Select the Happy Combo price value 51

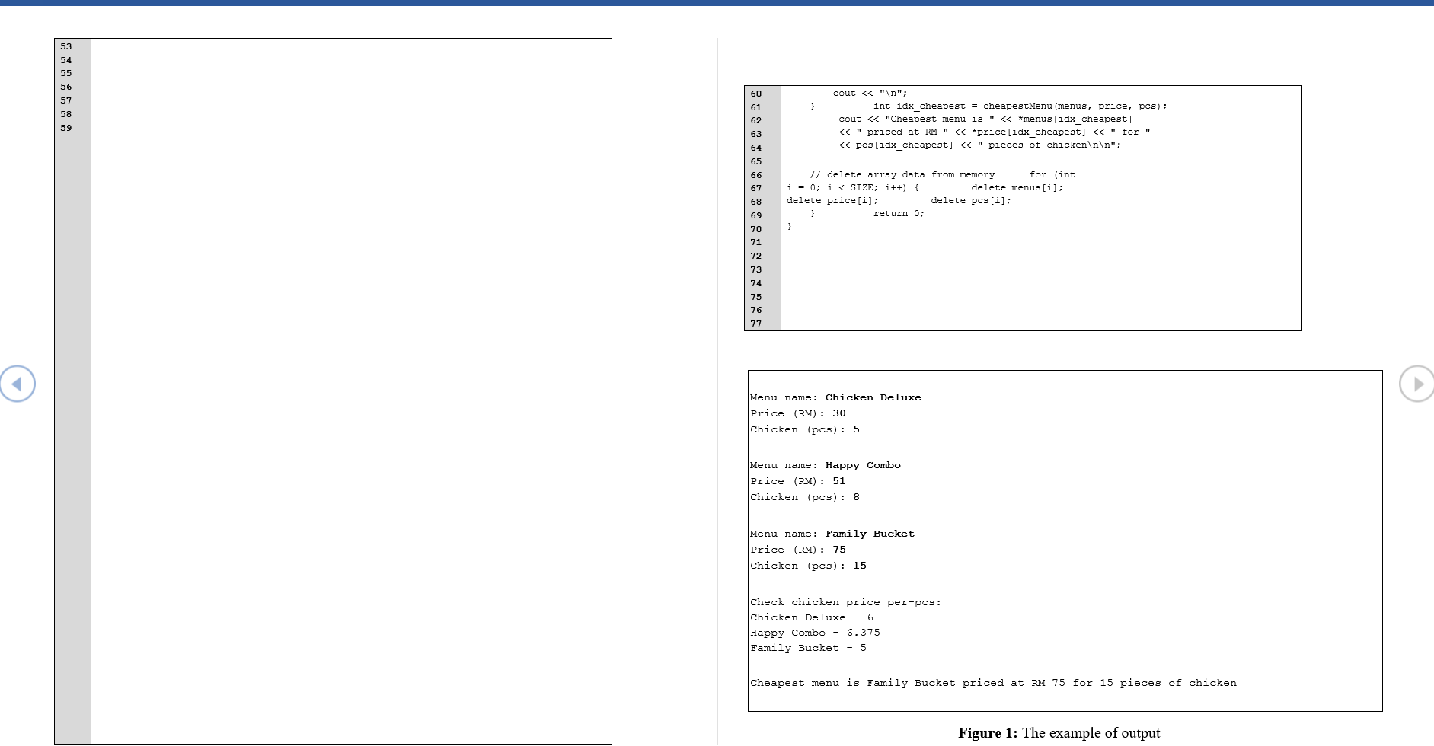tap(840, 480)
